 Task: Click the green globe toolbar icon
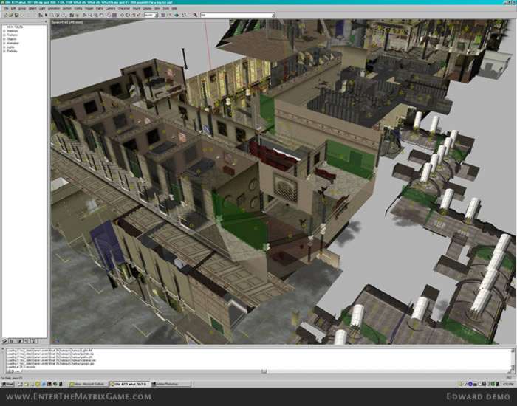coord(177,16)
